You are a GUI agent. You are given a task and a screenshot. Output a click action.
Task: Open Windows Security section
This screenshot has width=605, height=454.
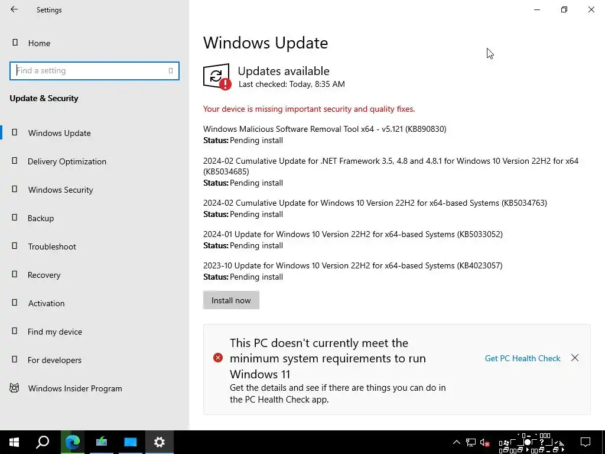[x=61, y=190]
